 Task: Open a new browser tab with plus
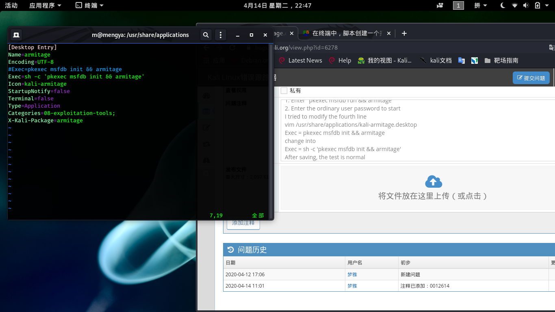(404, 33)
